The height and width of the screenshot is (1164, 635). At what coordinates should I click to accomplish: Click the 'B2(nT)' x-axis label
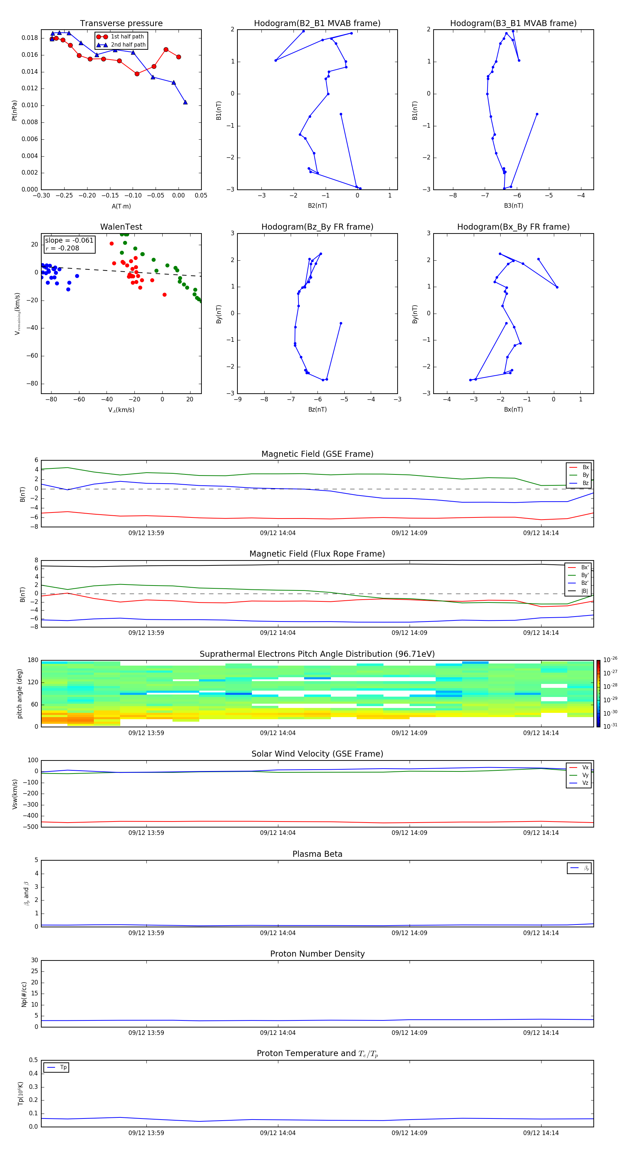pyautogui.click(x=317, y=206)
